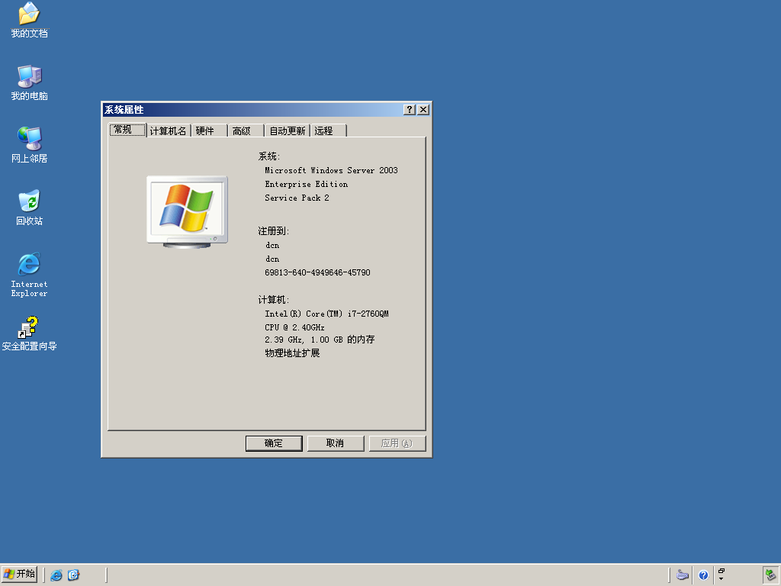Viewport: 781px width, 586px height.
Task: Click the Intel(R) Core(TM) i7-2760QM text
Action: (x=326, y=314)
